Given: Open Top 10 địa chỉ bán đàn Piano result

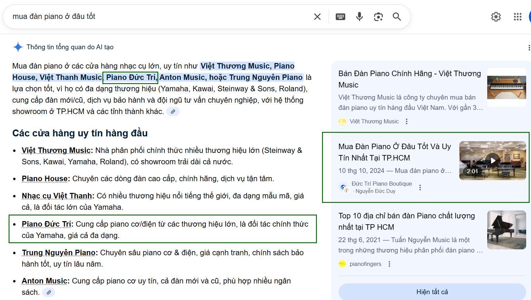Looking at the screenshot, I should (407, 221).
